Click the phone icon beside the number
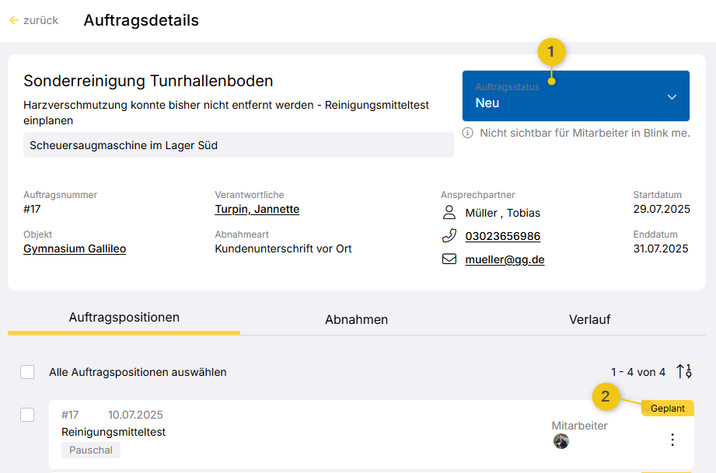This screenshot has width=716, height=473. (x=449, y=236)
